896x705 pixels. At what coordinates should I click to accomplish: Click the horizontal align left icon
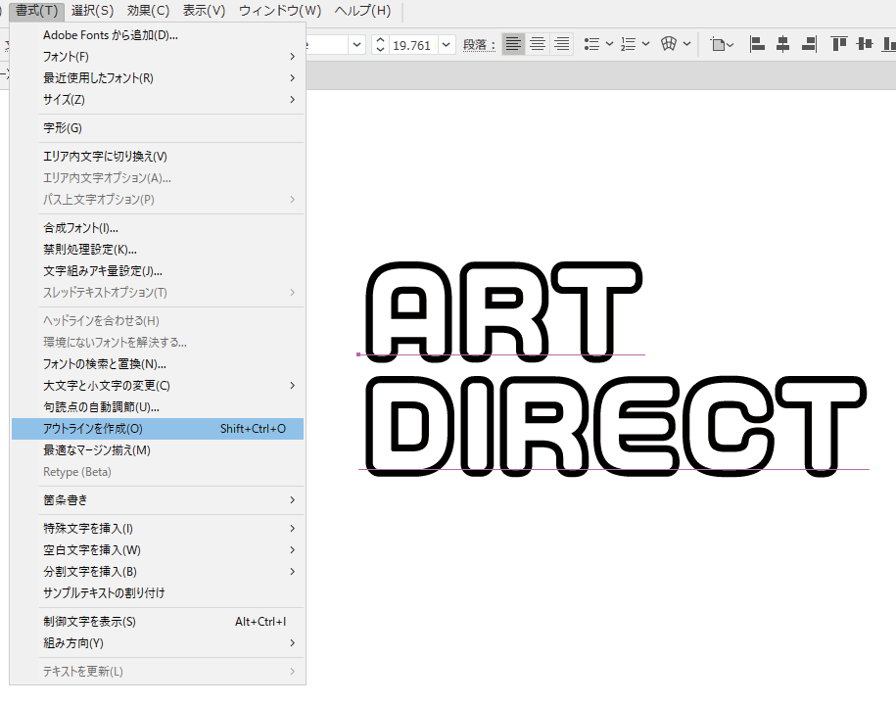756,44
